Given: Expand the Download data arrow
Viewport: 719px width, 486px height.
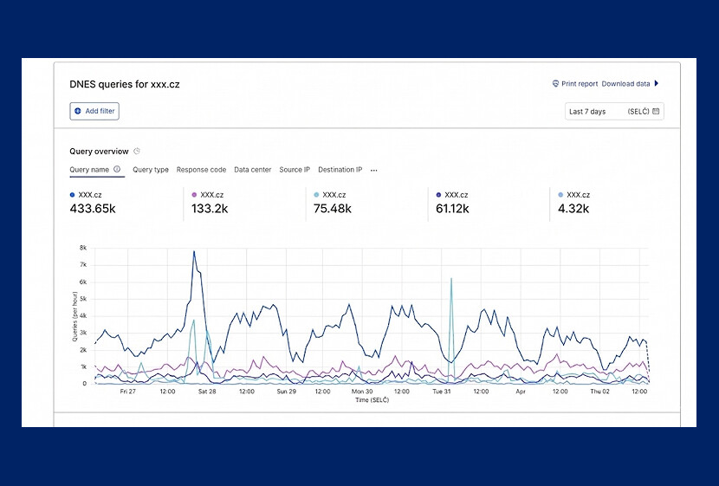Looking at the screenshot, I should [x=657, y=84].
